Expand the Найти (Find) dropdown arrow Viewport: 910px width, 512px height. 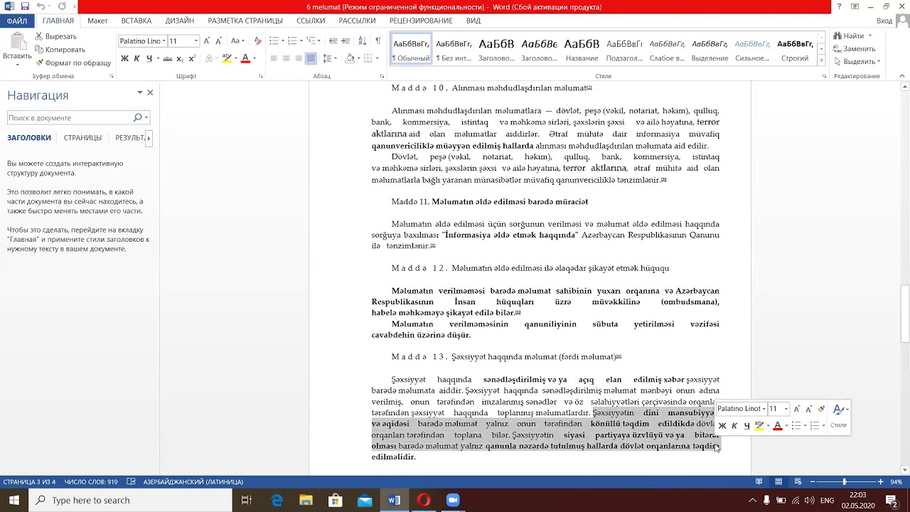(869, 36)
